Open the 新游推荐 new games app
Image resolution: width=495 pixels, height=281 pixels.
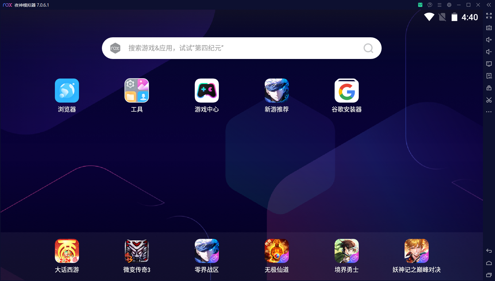coord(277,91)
